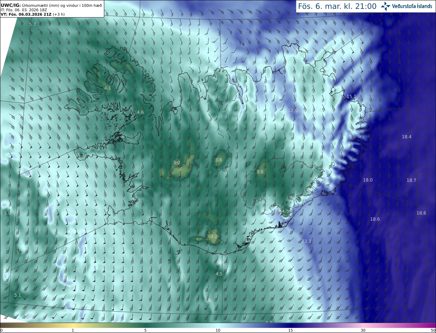Click the 'IT: Fös. 06. 03. 2026 18Z' line

tap(24, 10)
